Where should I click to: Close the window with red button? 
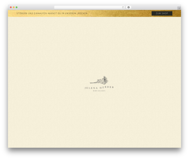11,7
